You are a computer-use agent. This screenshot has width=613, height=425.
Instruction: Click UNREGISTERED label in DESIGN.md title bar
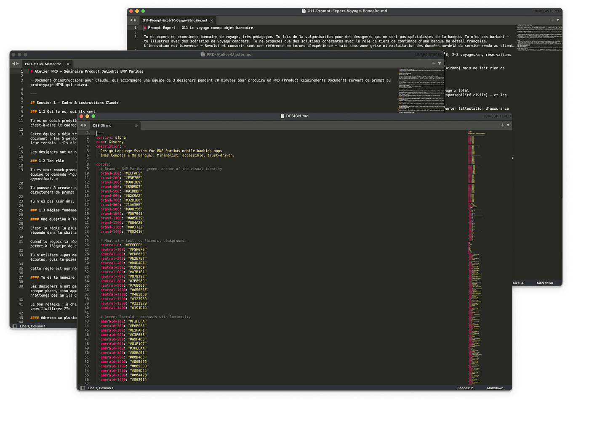pos(497,116)
